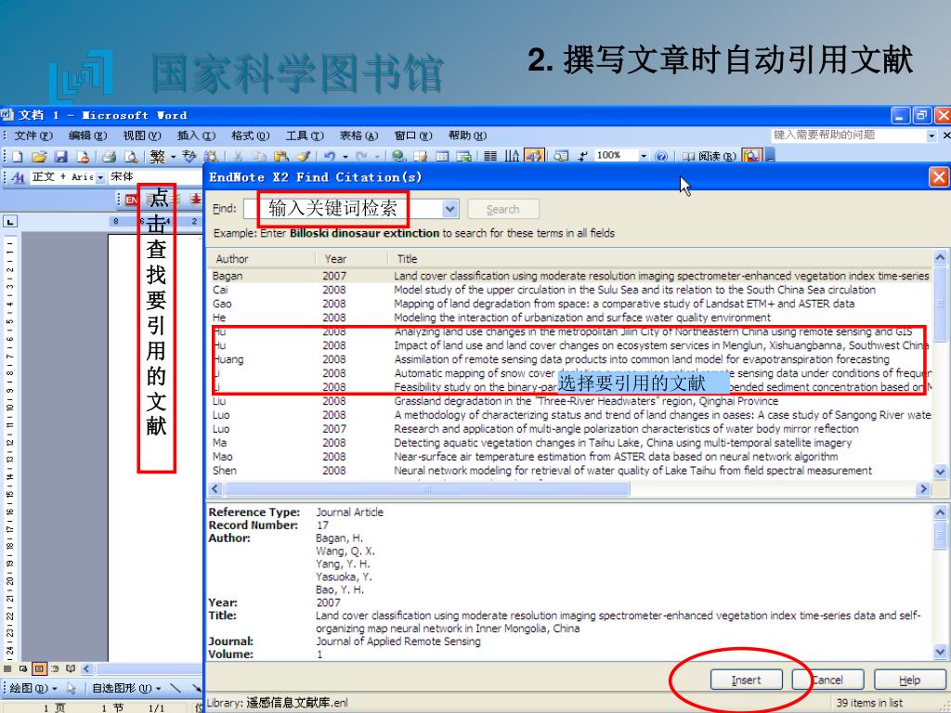
Task: Open the 视图 View menu
Action: (x=142, y=136)
